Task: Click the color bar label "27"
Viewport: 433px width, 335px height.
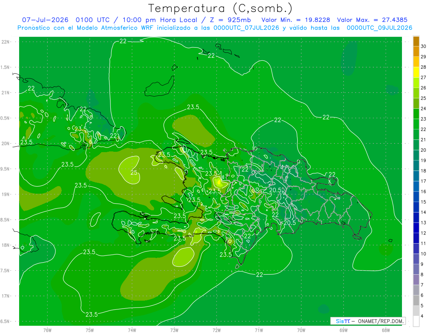Action: [x=424, y=77]
